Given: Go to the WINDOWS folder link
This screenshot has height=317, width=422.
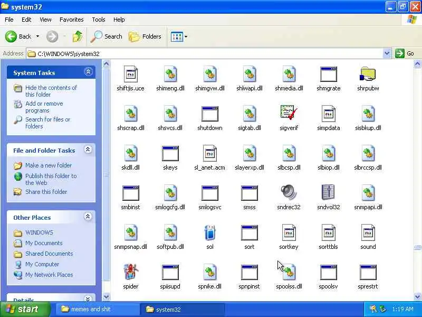Looking at the screenshot, I should pos(39,232).
